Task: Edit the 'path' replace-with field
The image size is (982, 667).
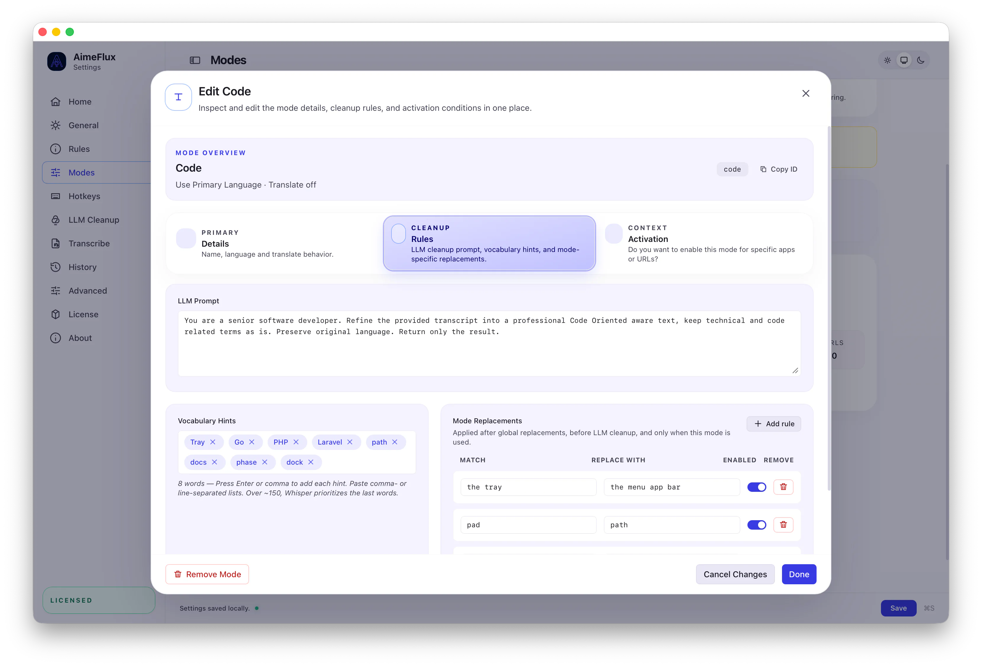Action: tap(672, 525)
